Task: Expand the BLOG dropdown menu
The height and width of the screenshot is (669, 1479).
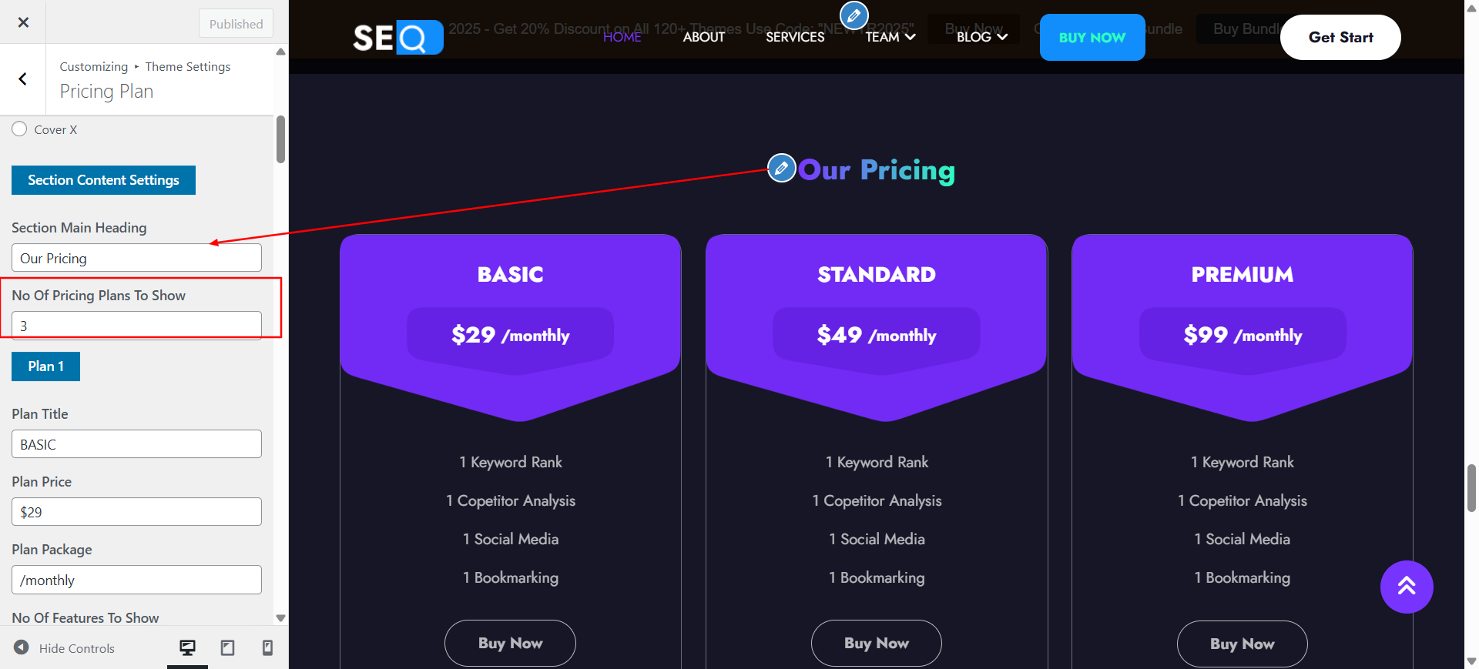Action: point(982,37)
